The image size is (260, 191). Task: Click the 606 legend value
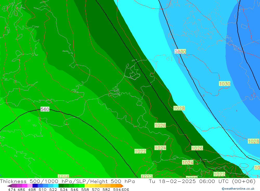tap(125, 189)
